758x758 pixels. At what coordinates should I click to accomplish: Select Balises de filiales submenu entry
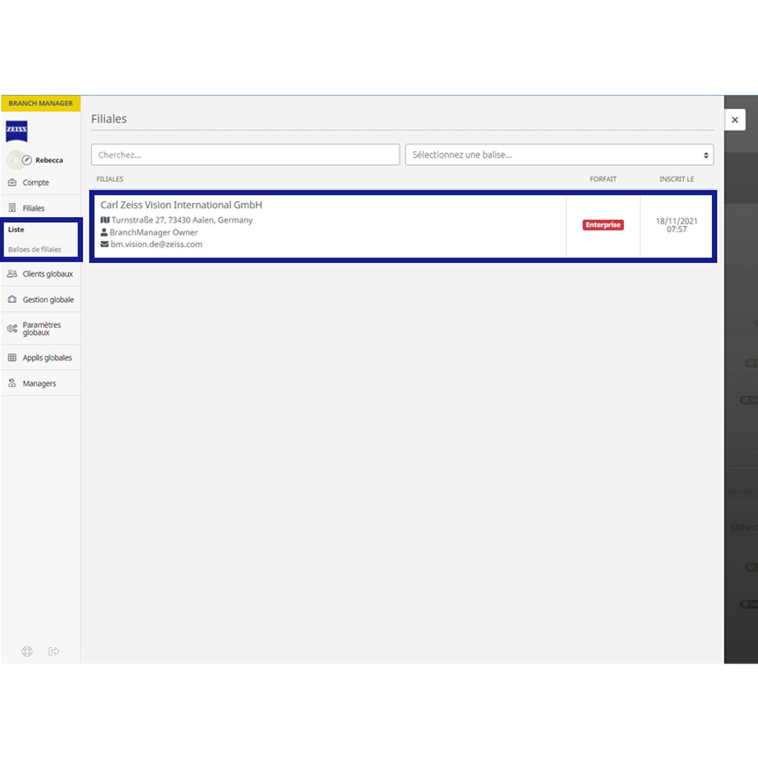tap(35, 250)
